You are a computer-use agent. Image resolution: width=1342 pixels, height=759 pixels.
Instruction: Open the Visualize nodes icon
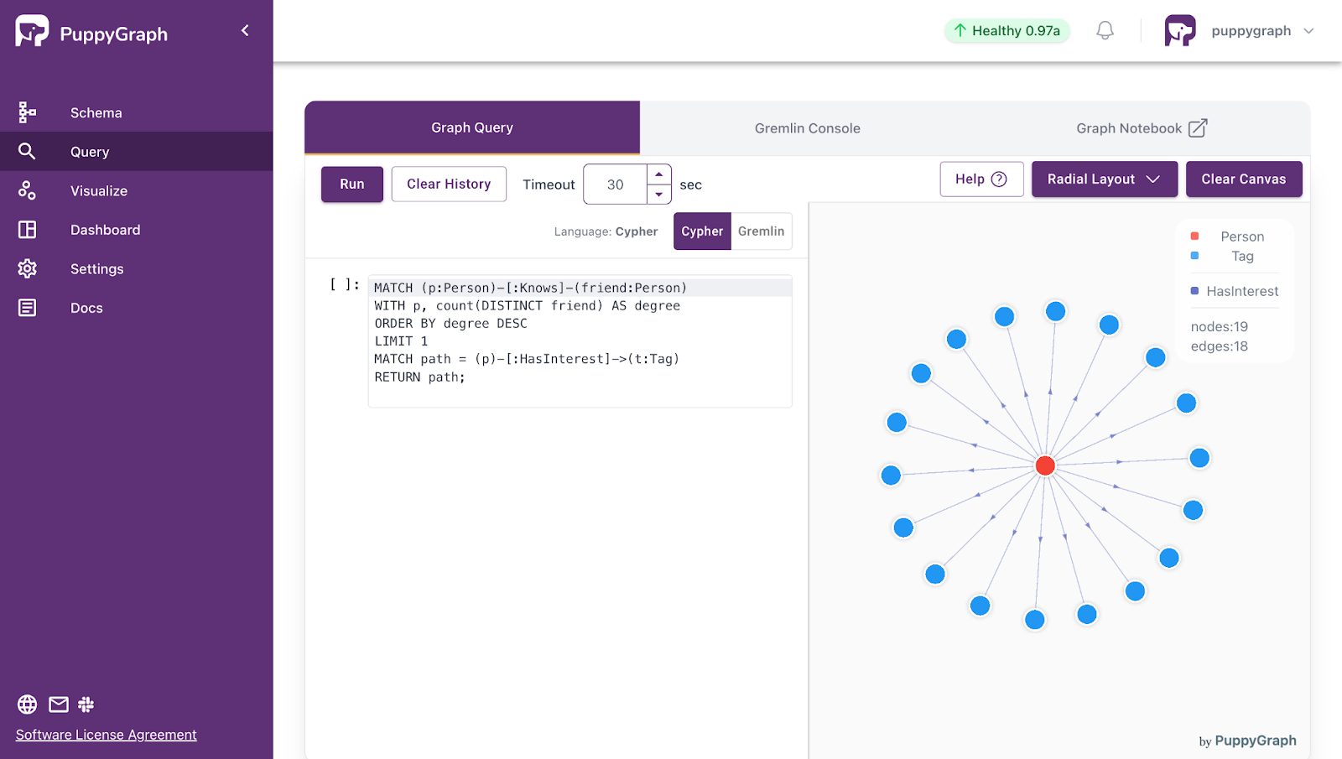[27, 190]
